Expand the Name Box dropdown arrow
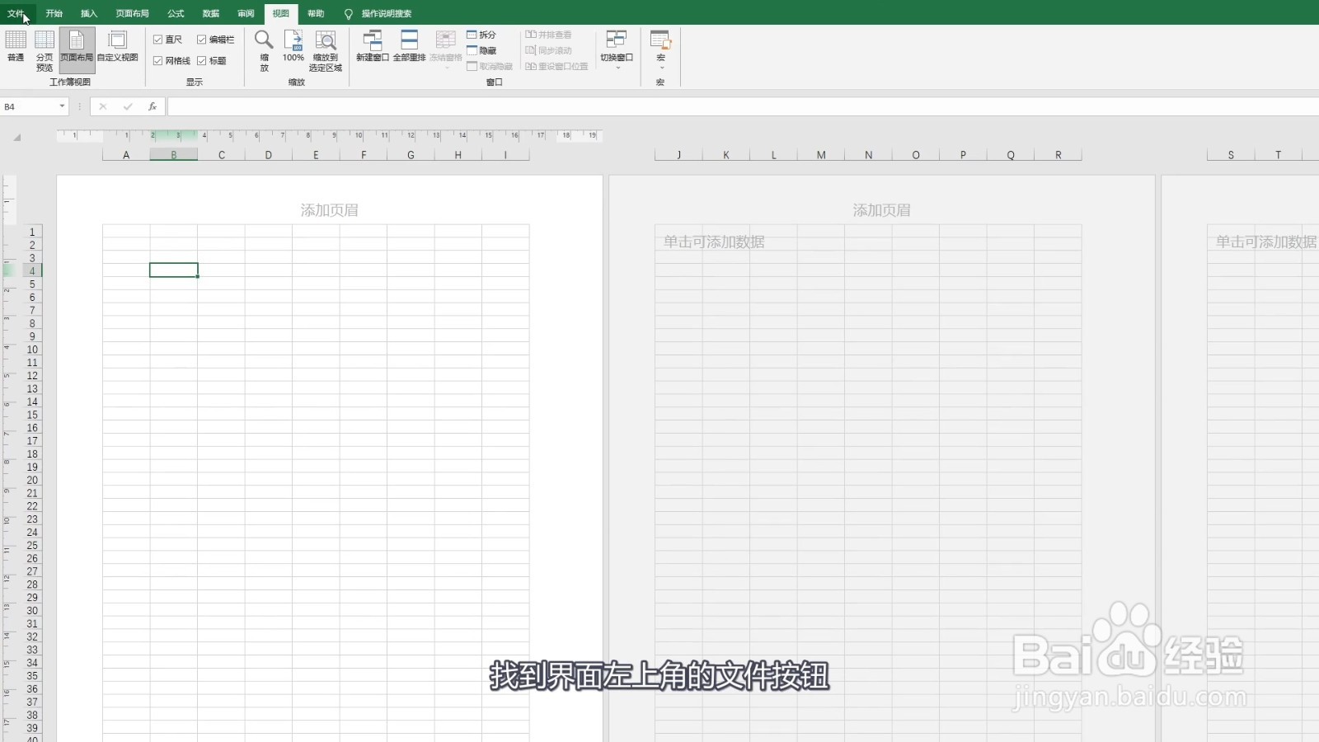1319x742 pixels. pos(62,106)
